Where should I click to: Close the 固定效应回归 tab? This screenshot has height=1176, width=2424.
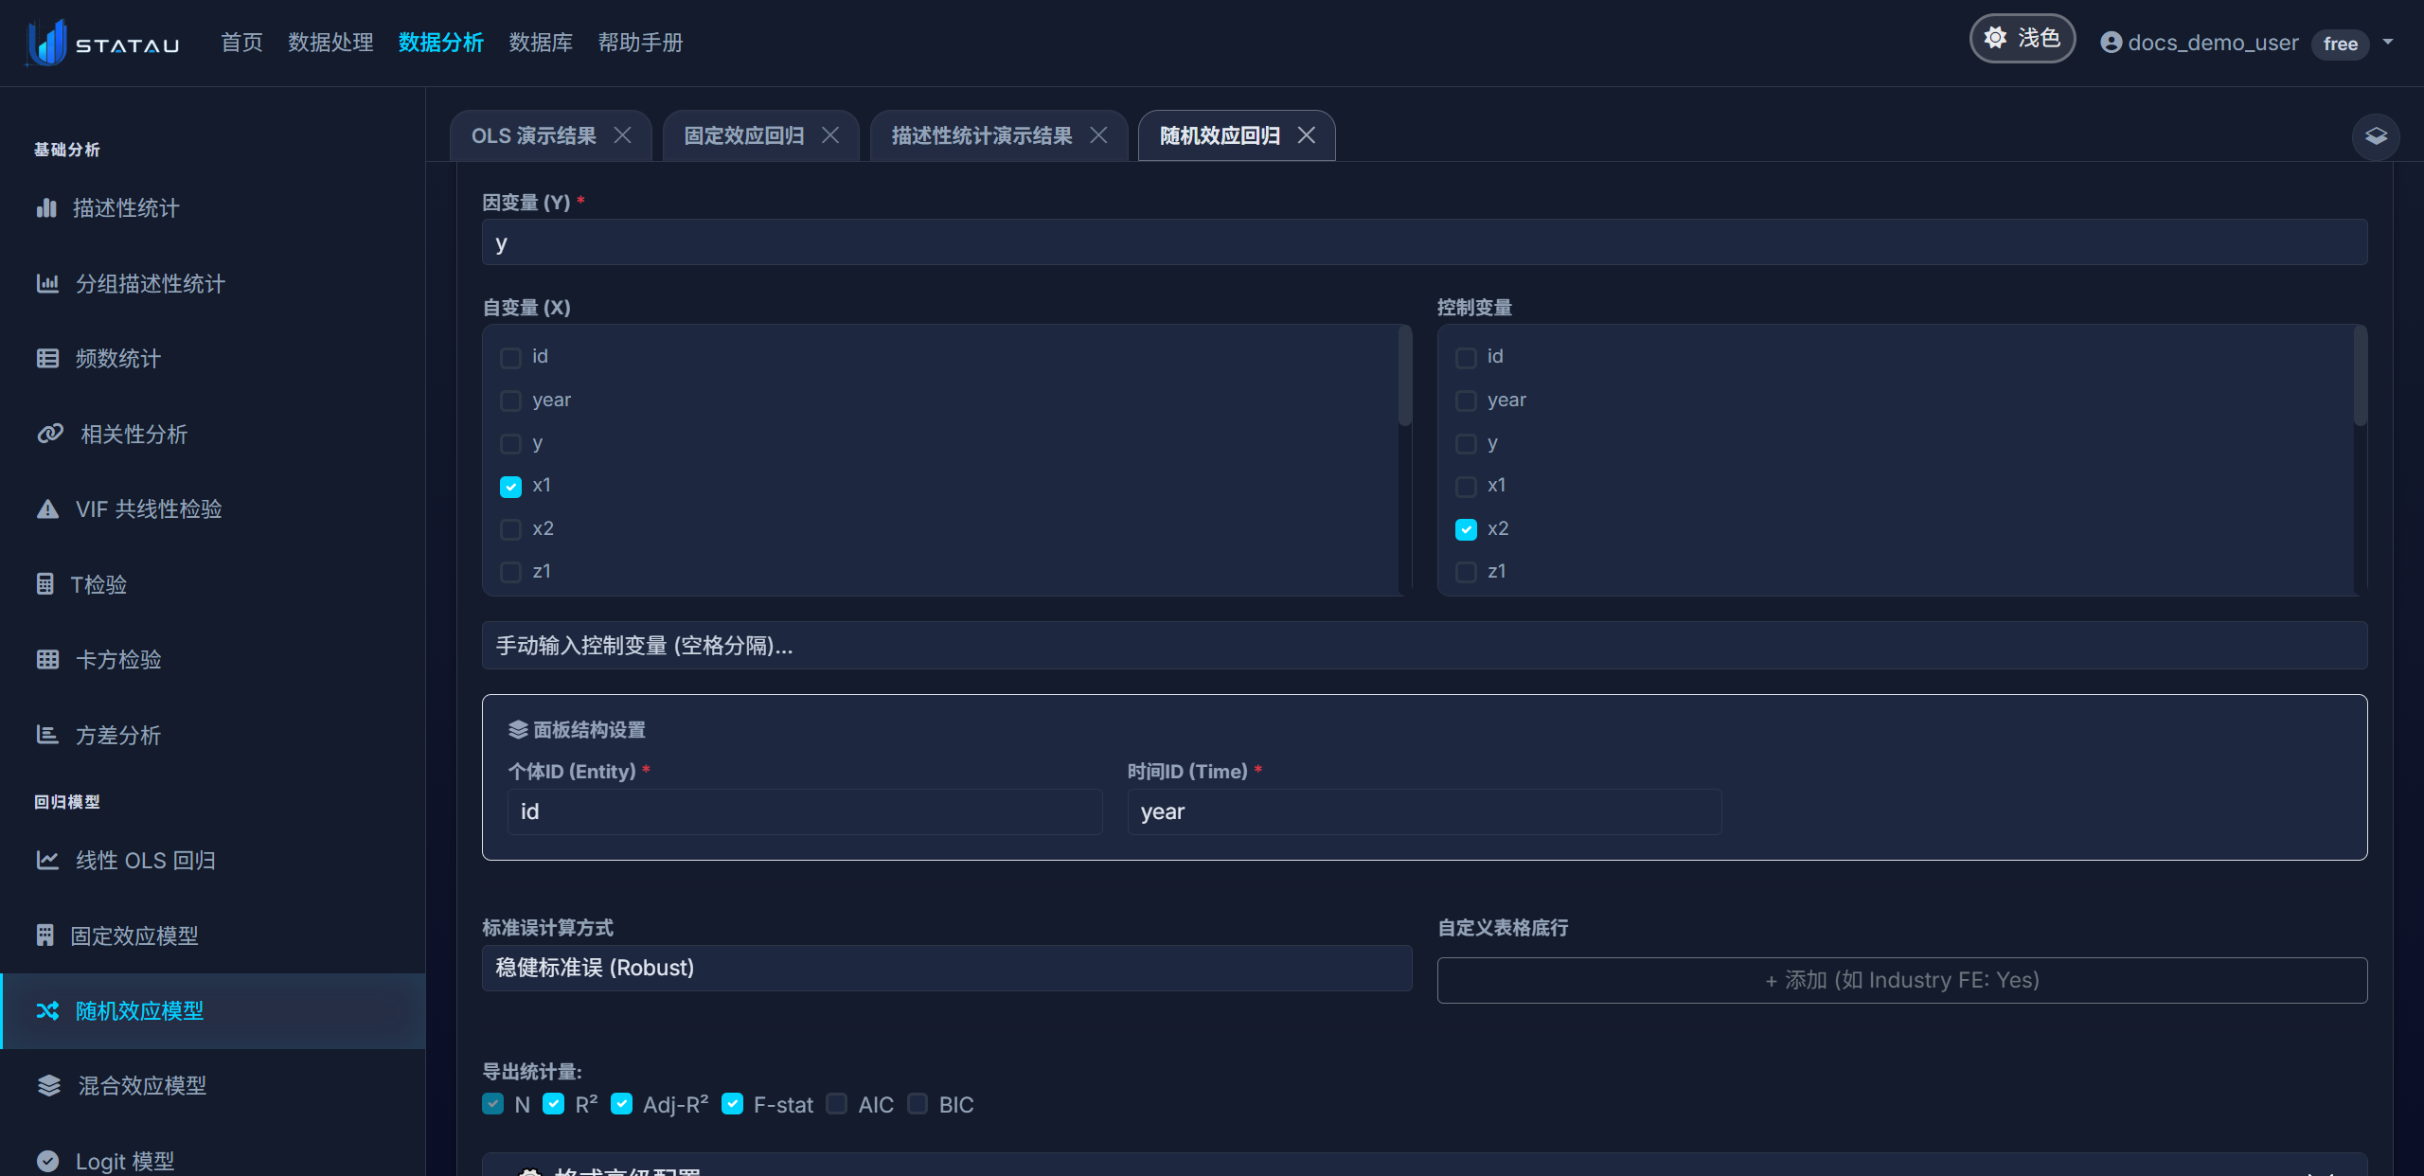click(830, 135)
